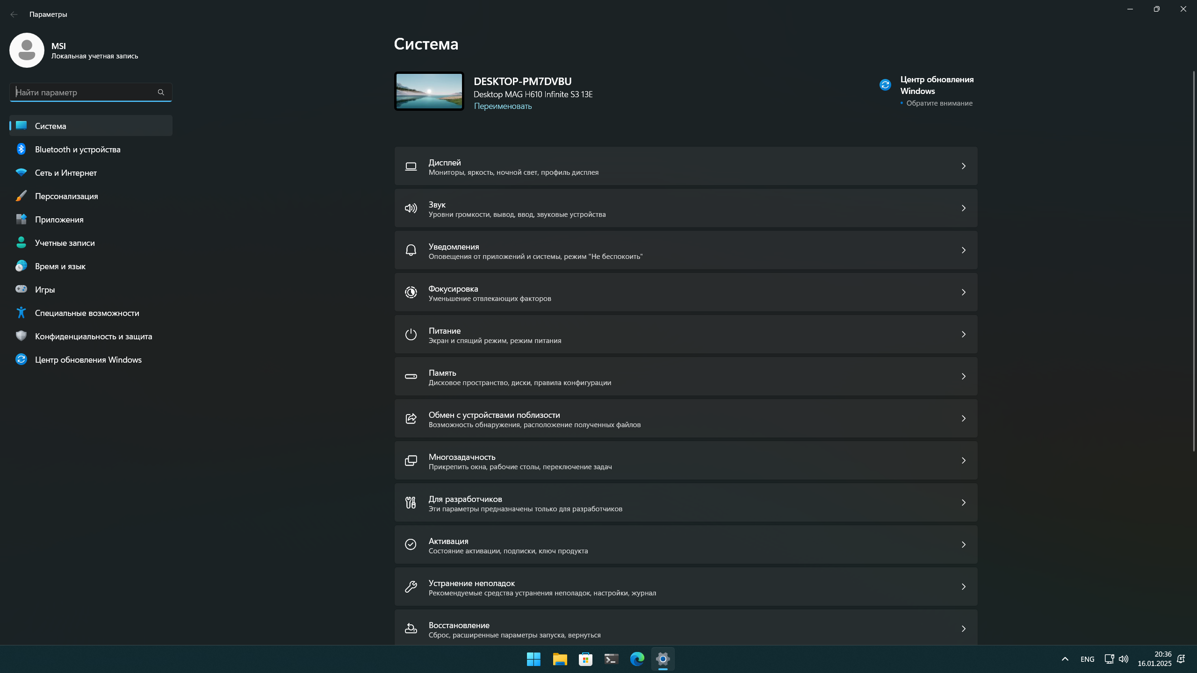The height and width of the screenshot is (673, 1197).
Task: Click the user avatar picture
Action: (27, 50)
